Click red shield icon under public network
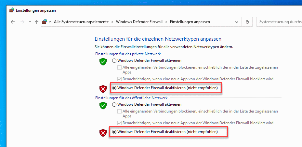 point(103,132)
